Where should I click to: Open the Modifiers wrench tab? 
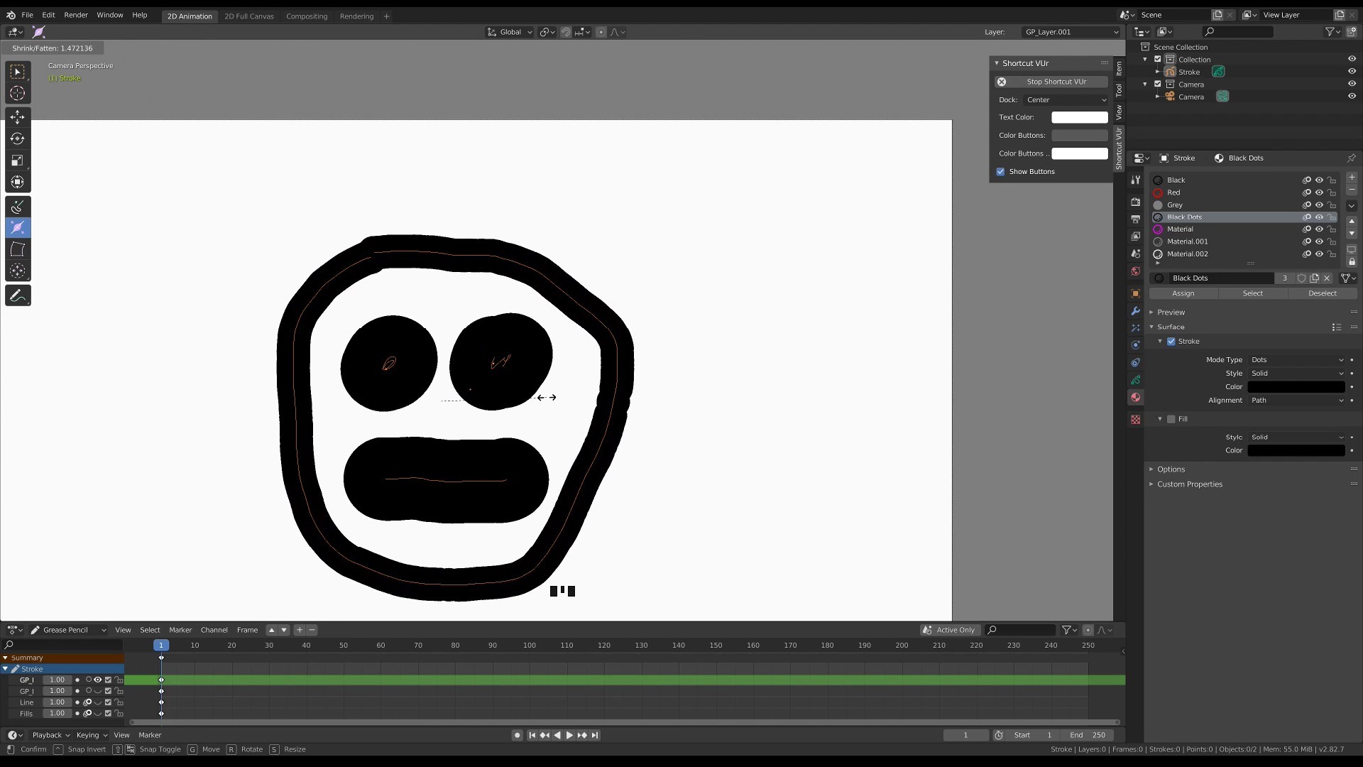[x=1135, y=311]
